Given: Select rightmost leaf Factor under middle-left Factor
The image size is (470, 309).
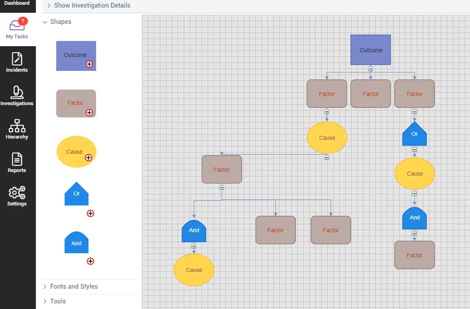Looking at the screenshot, I should click(x=331, y=230).
